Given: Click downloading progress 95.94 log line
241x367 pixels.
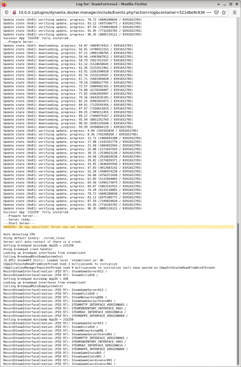Looking at the screenshot, I should click(x=68, y=119).
